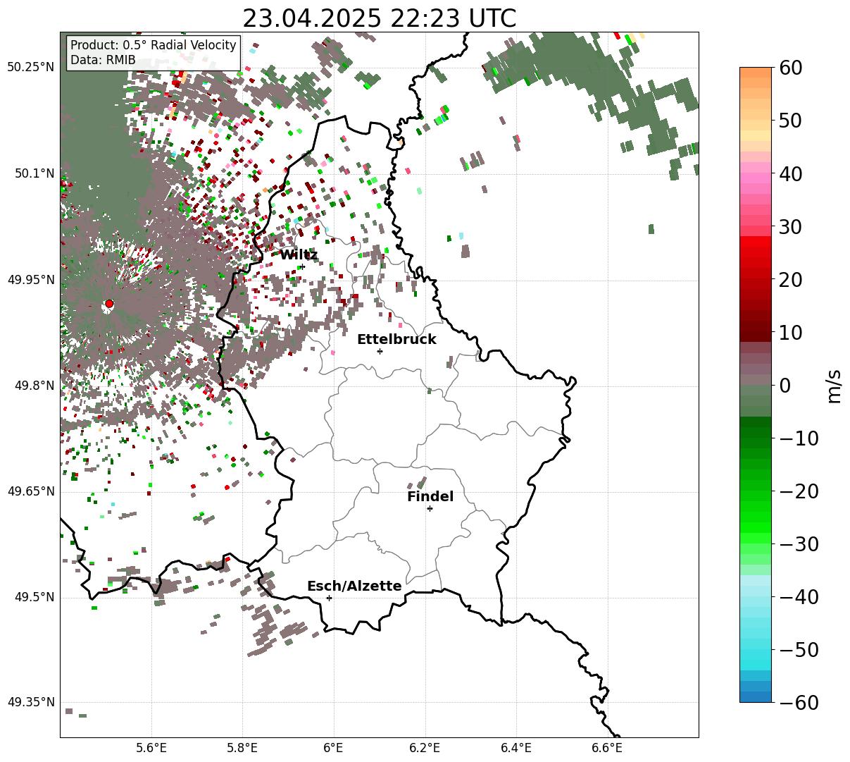Image resolution: width=850 pixels, height=762 pixels.
Task: Click the Esch/Alzette city label
Action: coord(354,586)
